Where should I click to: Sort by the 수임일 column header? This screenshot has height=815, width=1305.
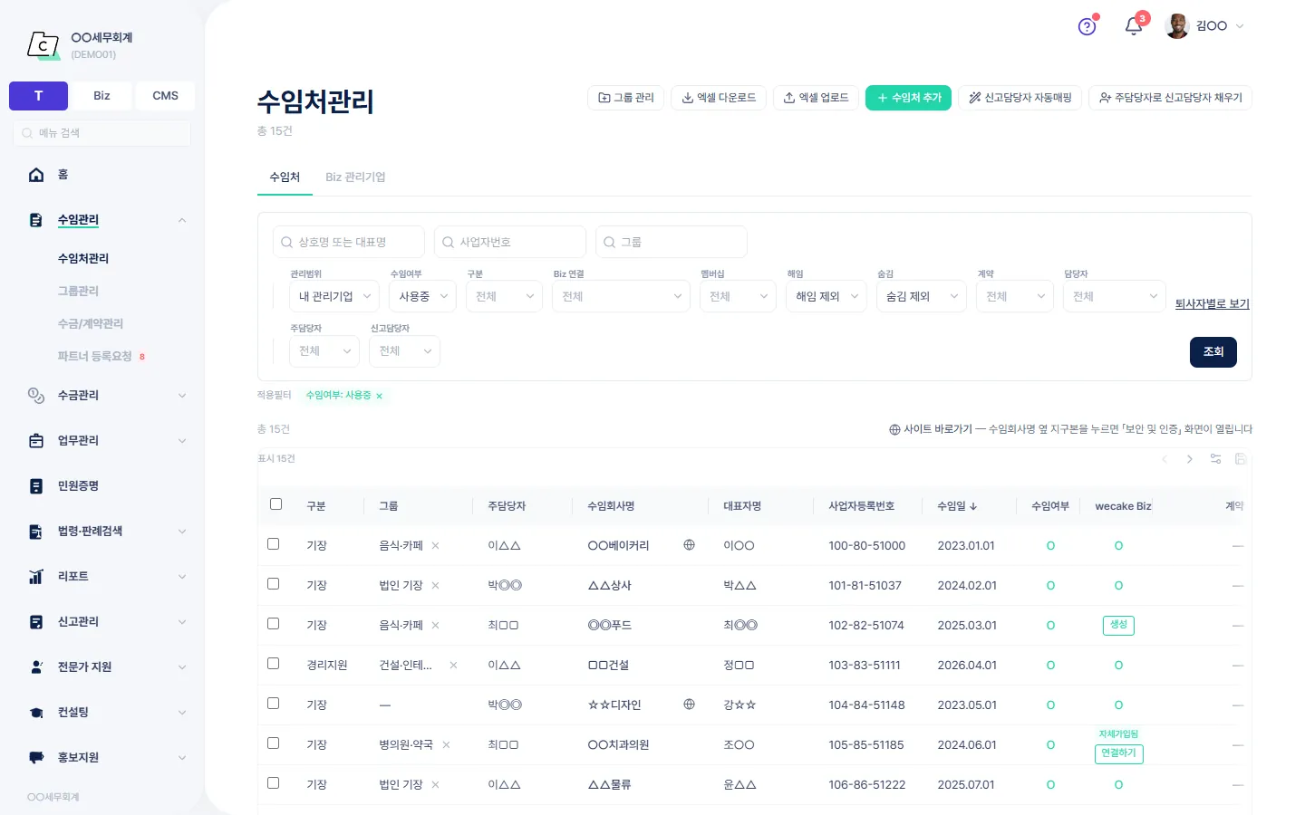click(x=957, y=506)
